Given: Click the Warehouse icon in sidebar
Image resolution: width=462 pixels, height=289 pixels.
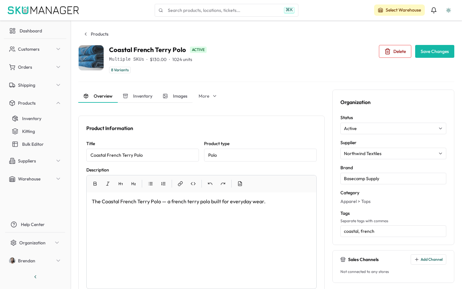Looking at the screenshot, I should pyautogui.click(x=12, y=179).
